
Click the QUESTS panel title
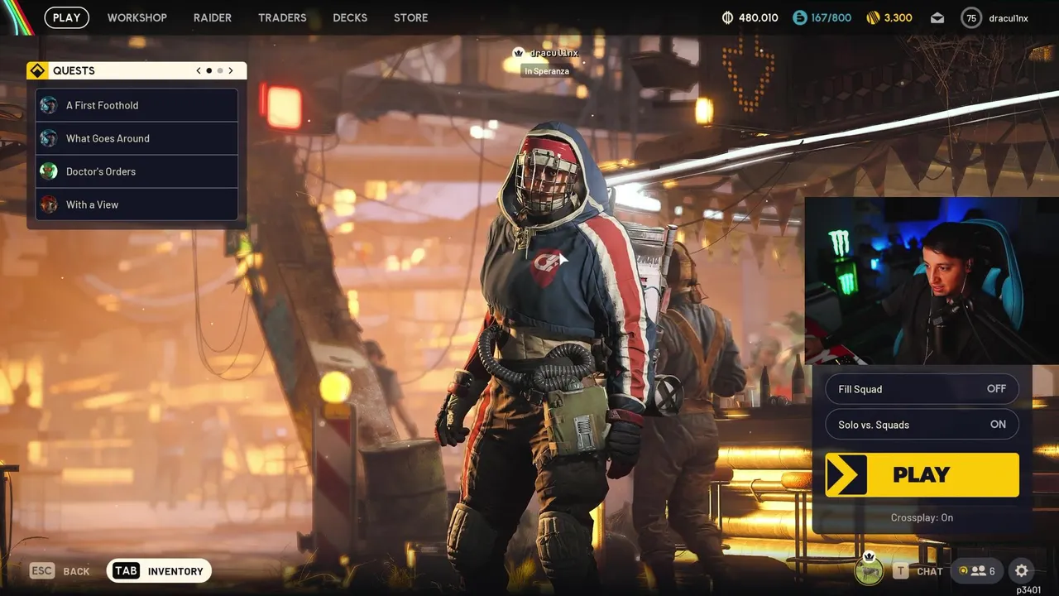tap(74, 70)
